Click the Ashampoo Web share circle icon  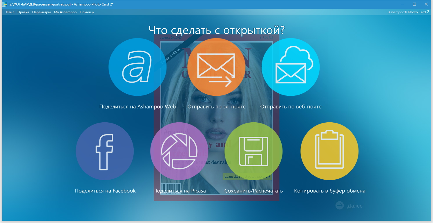[137, 67]
